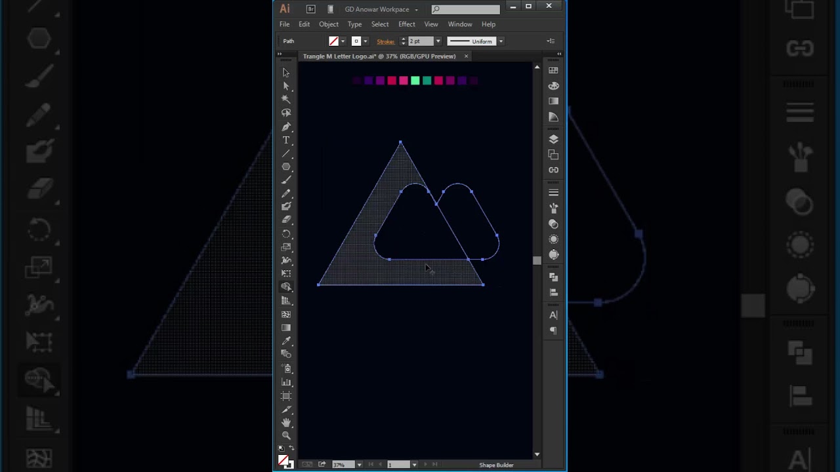Image resolution: width=840 pixels, height=472 pixels.
Task: Pick the Magic Wand tool
Action: pos(286,99)
